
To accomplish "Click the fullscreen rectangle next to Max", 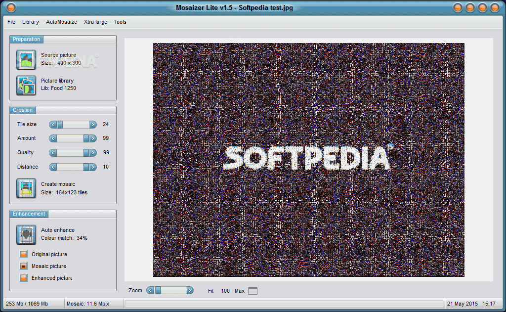I will pyautogui.click(x=253, y=291).
